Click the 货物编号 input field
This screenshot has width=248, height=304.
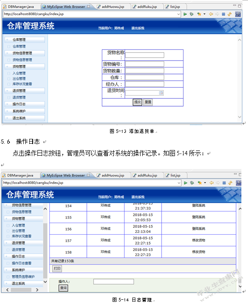[x=144, y=64]
